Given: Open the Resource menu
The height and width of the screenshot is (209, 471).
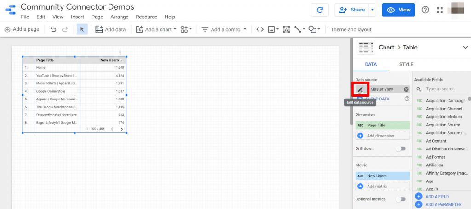Looking at the screenshot, I should [146, 17].
